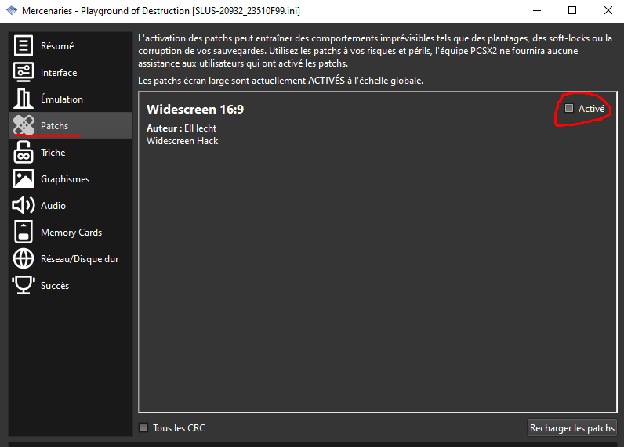624x447 pixels.
Task: Click the patch warning paragraph
Action: point(375,51)
